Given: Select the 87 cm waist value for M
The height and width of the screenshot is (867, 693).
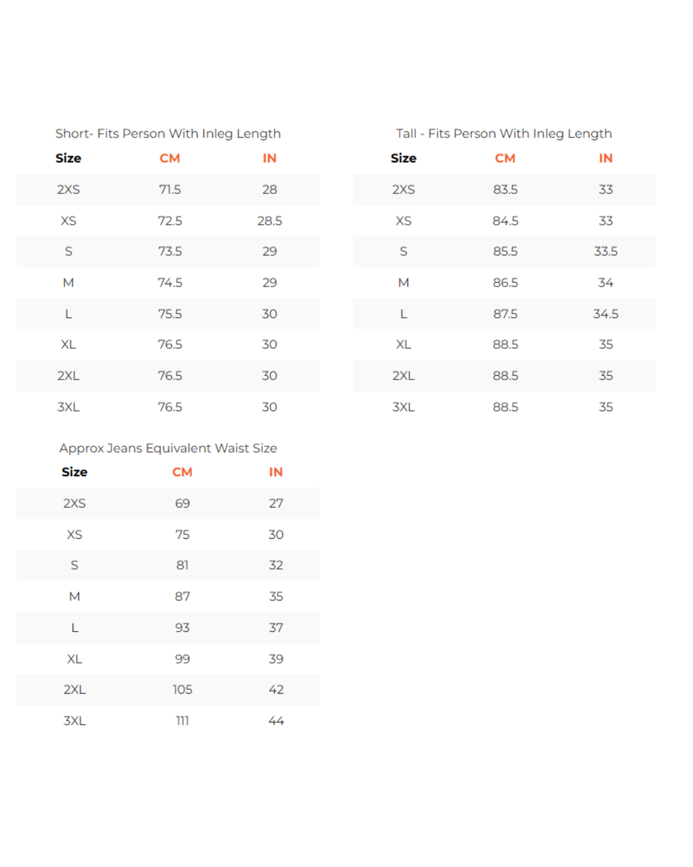Looking at the screenshot, I should pos(183,597).
